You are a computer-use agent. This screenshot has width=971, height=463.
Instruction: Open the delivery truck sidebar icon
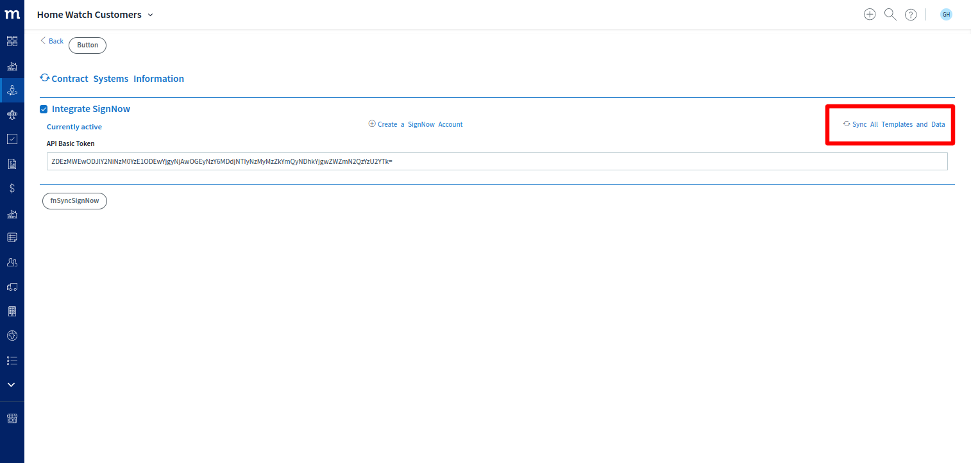pyautogui.click(x=12, y=286)
